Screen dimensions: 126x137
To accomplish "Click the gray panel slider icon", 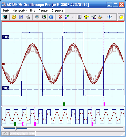I will [x=80, y=17].
